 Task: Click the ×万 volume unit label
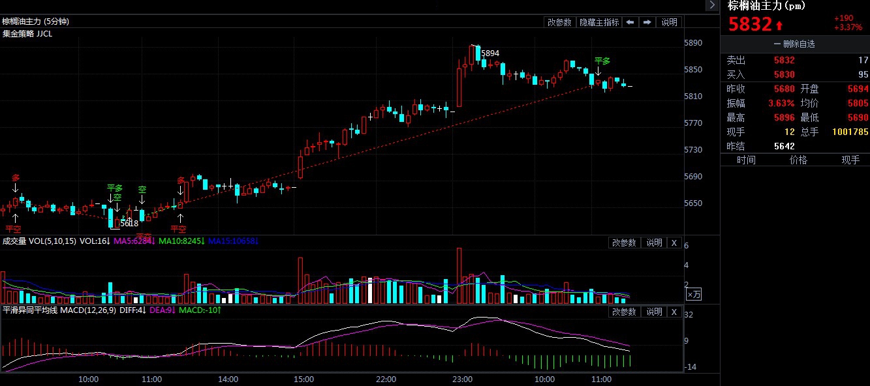693,295
